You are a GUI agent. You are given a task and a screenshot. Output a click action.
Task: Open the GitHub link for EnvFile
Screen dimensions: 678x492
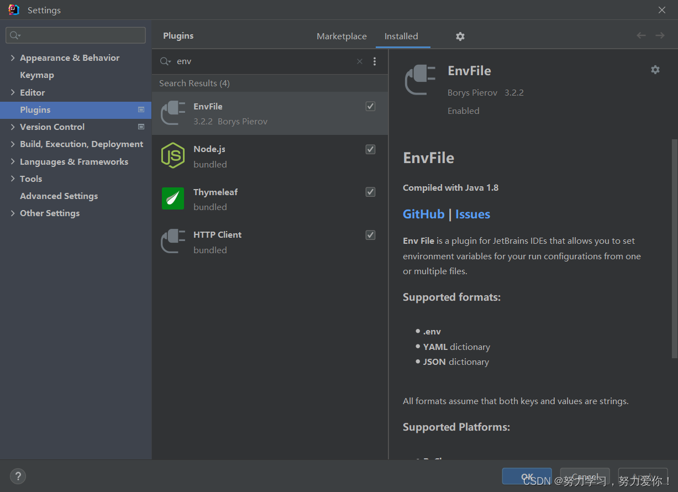(x=424, y=214)
